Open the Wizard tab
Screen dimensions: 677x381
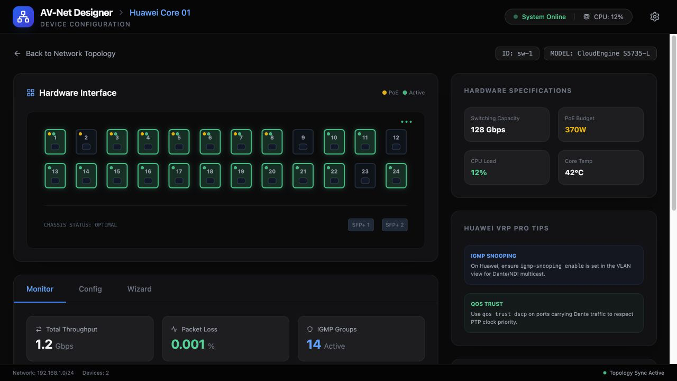click(140, 289)
